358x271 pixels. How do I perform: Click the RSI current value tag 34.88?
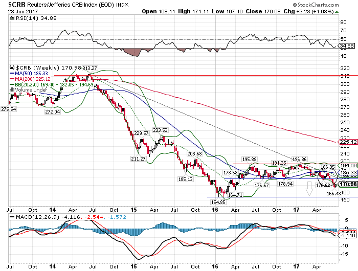pyautogui.click(x=347, y=46)
